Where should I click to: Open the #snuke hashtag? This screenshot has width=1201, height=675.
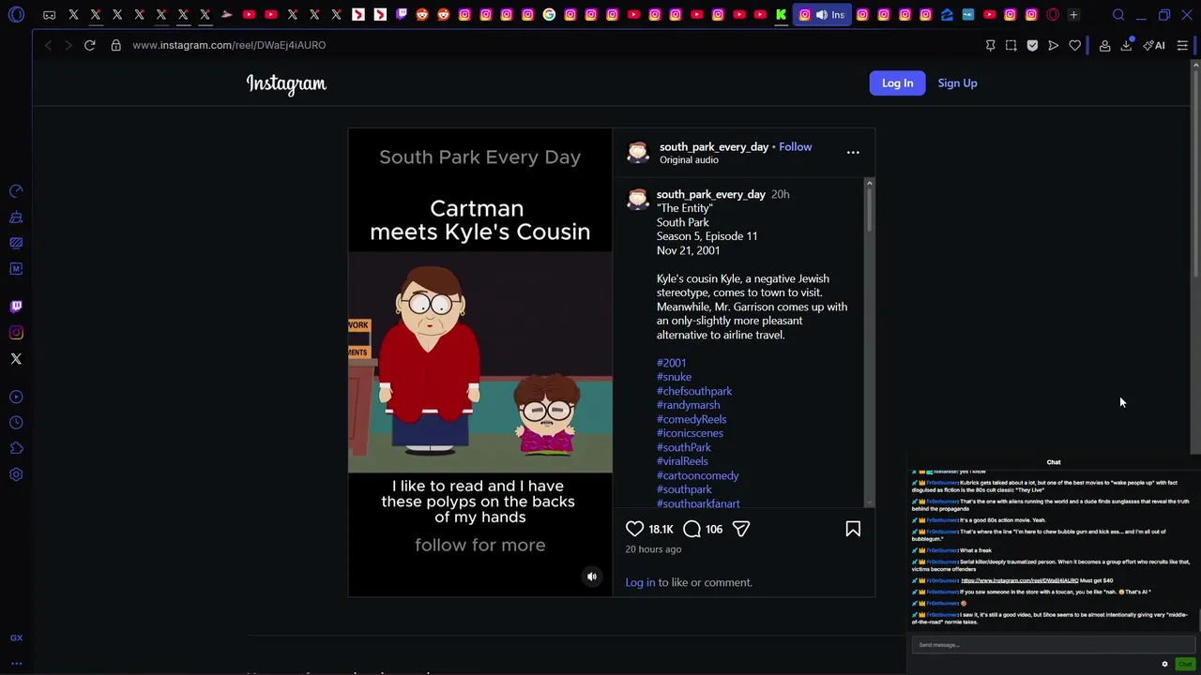pyautogui.click(x=674, y=377)
